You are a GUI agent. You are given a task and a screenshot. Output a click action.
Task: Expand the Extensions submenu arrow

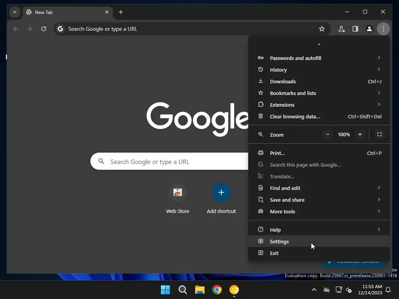[379, 105]
